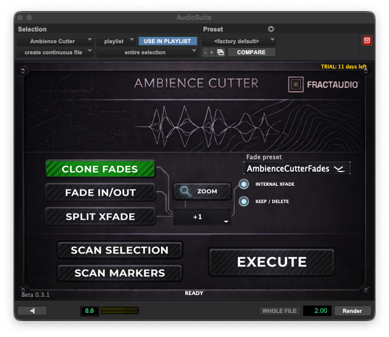Open the playlist dropdown

point(116,41)
